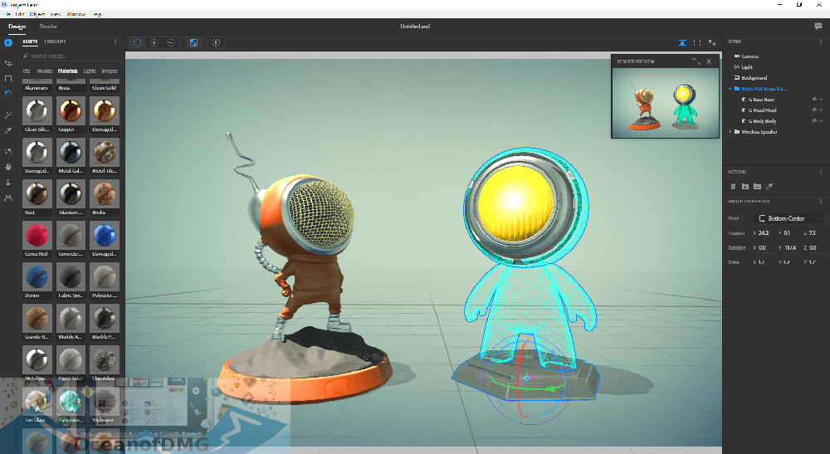Click the eyedropper icon in Actions

pos(769,186)
